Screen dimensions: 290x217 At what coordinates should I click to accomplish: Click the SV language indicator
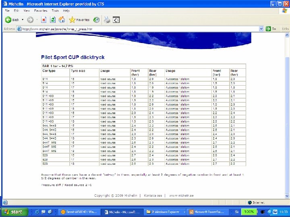[x=237, y=212]
